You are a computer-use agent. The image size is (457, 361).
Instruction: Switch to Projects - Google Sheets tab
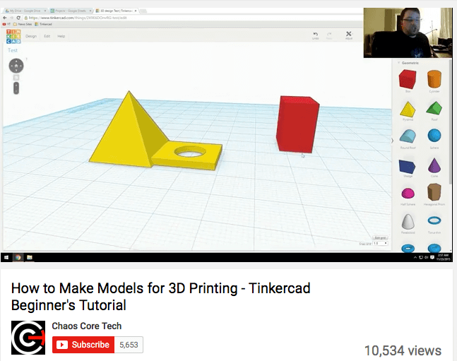click(71, 11)
